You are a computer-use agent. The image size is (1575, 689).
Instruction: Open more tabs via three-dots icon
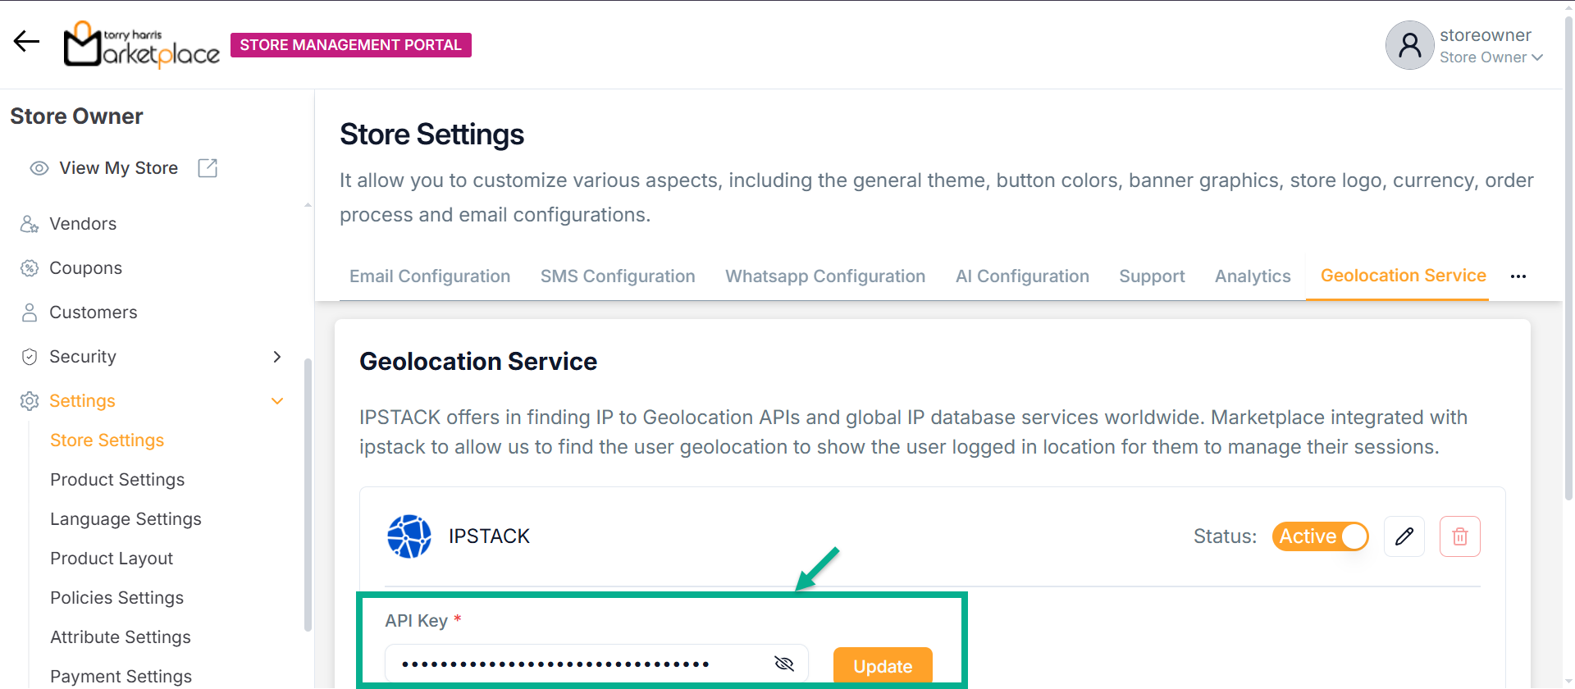[1518, 276]
